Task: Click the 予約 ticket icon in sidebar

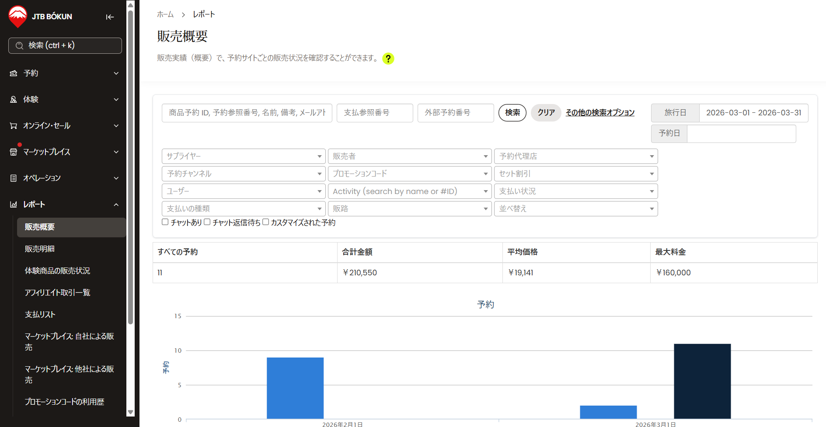Action: coord(14,73)
